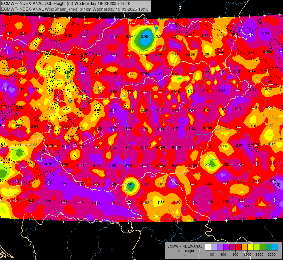Image resolution: width=283 pixels, height=260 pixels.
Task: Click the wind shear value 3.54
Action: [5, 88]
